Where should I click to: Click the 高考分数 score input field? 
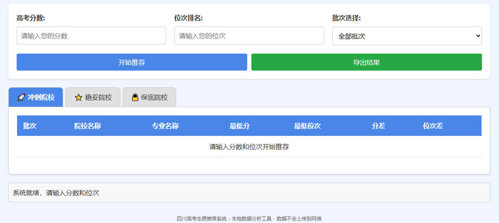pos(91,36)
